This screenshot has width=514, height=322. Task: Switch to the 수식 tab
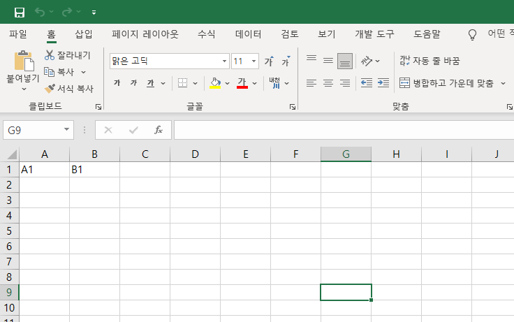click(207, 34)
